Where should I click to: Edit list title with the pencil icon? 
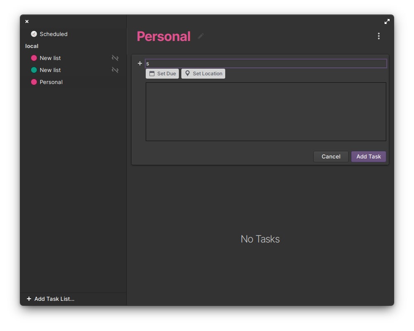(201, 36)
